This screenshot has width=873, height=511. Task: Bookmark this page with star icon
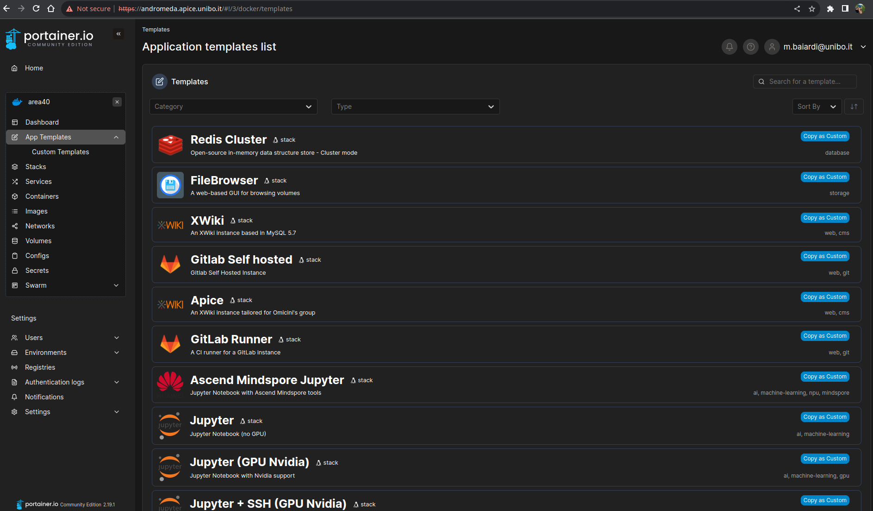811,9
